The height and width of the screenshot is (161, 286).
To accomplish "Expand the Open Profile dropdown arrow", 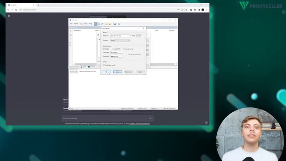I will coord(112,24).
